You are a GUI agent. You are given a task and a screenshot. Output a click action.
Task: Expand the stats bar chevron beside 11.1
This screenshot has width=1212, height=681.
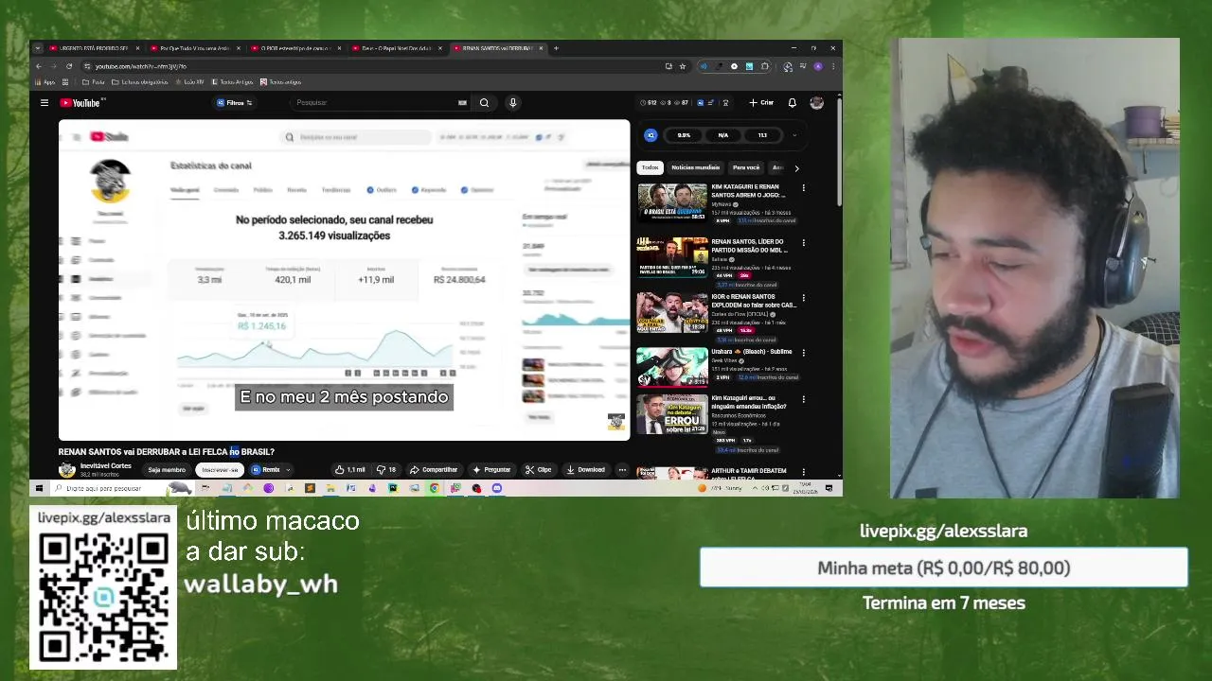(793, 135)
